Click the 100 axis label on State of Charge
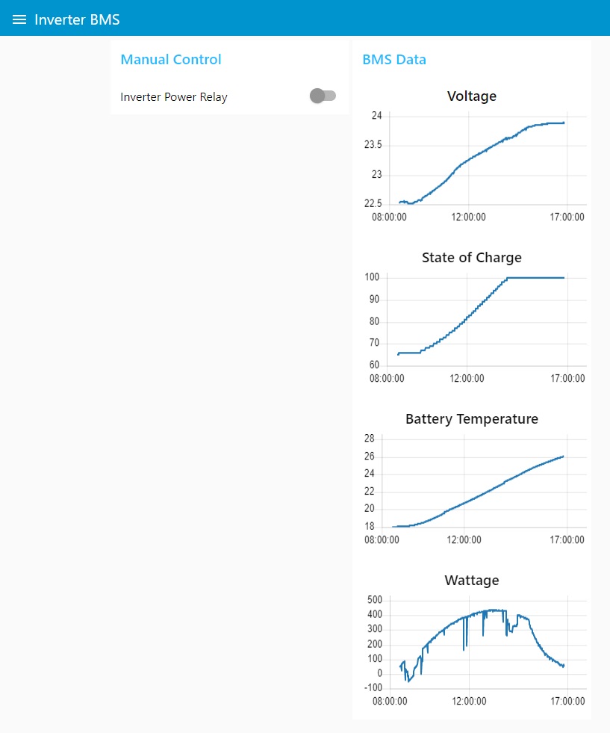610x733 pixels. click(372, 277)
